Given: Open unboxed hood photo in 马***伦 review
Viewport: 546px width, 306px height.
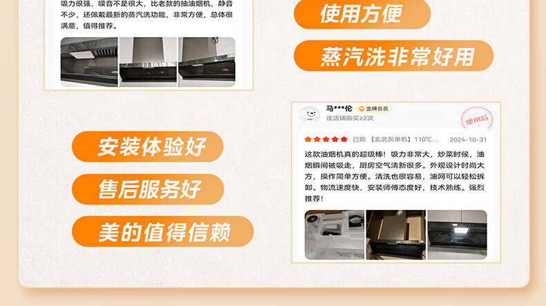Looking at the screenshot, I should (x=396, y=235).
